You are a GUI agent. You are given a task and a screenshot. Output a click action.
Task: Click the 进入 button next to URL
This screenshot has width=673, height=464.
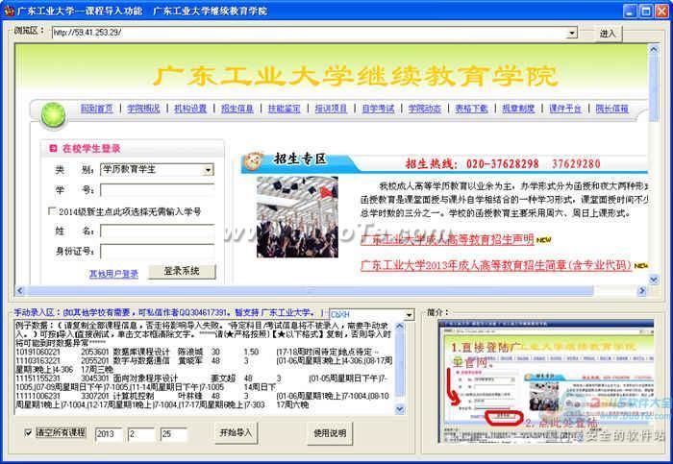coord(608,34)
